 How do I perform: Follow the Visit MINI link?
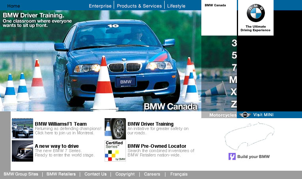263,115
